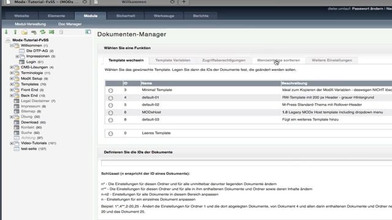Screen dimensions: 392x220
Task: Click the sort tree icon
Action: pyautogui.click(x=51, y=32)
